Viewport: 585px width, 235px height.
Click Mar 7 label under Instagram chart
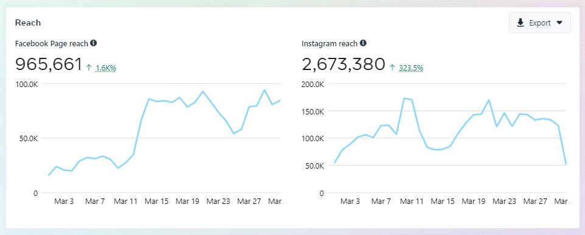pyautogui.click(x=381, y=202)
